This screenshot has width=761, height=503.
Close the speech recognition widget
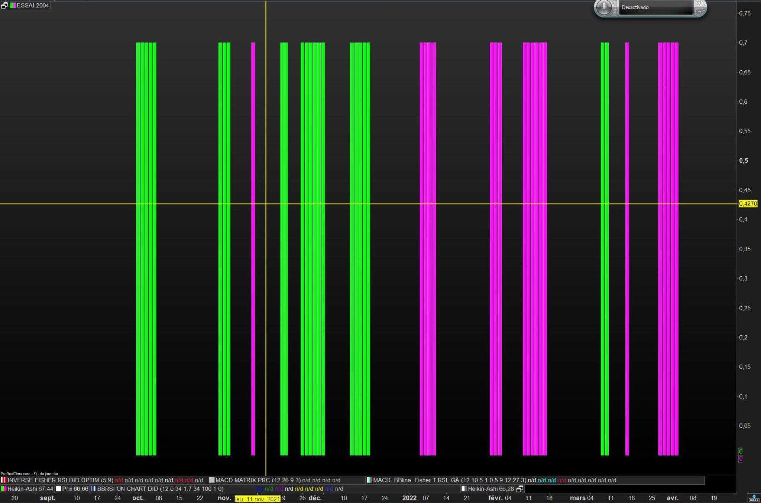(699, 3)
